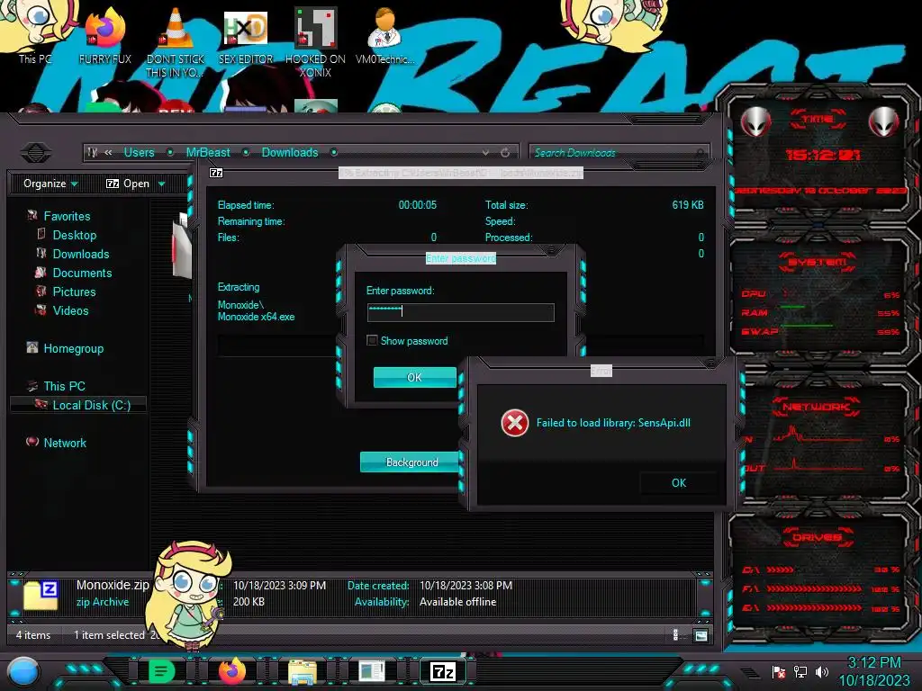The height and width of the screenshot is (691, 922).
Task: Click the network tray icon
Action: (x=800, y=671)
